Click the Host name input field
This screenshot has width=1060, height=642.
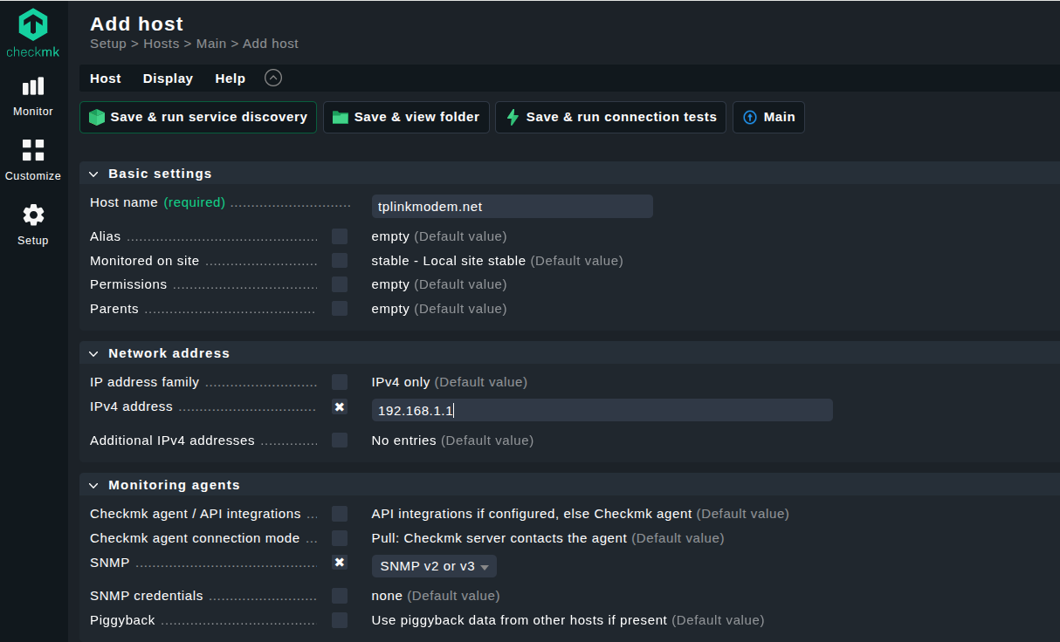click(x=512, y=207)
